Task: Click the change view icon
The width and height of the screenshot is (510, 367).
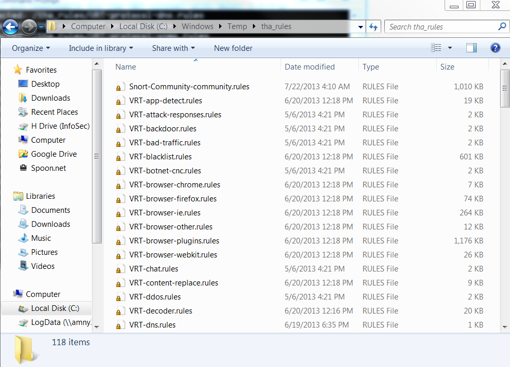Action: [436, 48]
